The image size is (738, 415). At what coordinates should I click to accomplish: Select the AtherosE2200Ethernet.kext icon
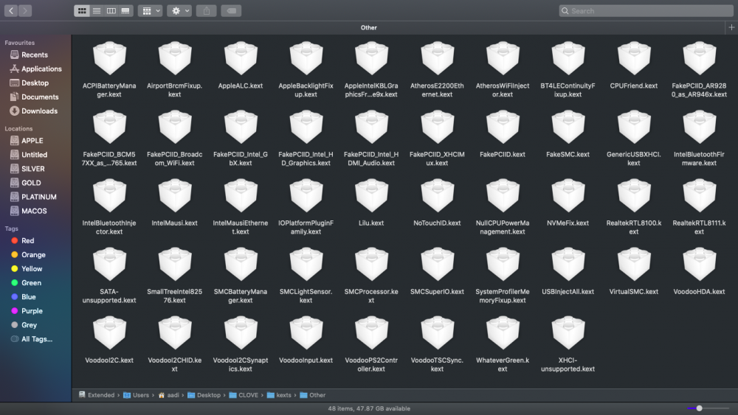pos(437,58)
